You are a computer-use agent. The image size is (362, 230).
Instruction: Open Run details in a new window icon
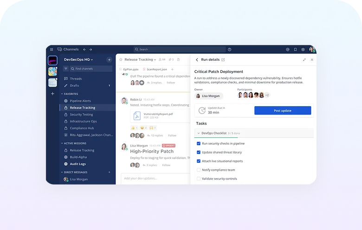(223, 60)
